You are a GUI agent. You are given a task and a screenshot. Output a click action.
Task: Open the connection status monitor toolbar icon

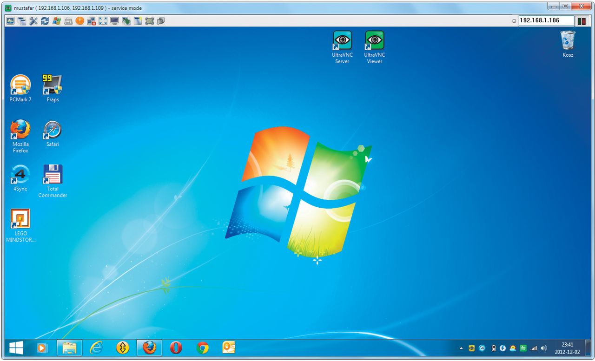(10, 21)
